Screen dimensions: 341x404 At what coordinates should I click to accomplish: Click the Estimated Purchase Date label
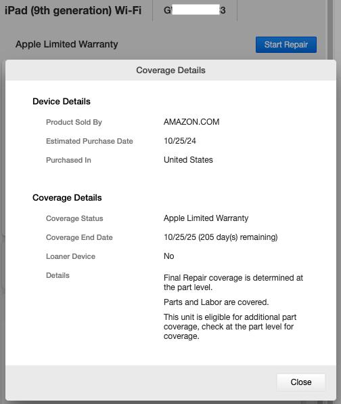coord(89,141)
